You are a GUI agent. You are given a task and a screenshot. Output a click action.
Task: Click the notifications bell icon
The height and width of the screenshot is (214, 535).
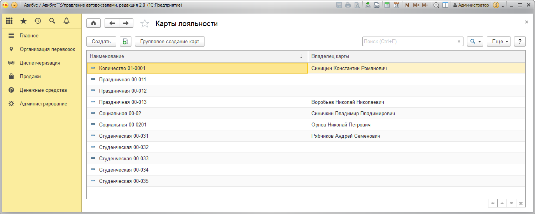click(x=66, y=21)
